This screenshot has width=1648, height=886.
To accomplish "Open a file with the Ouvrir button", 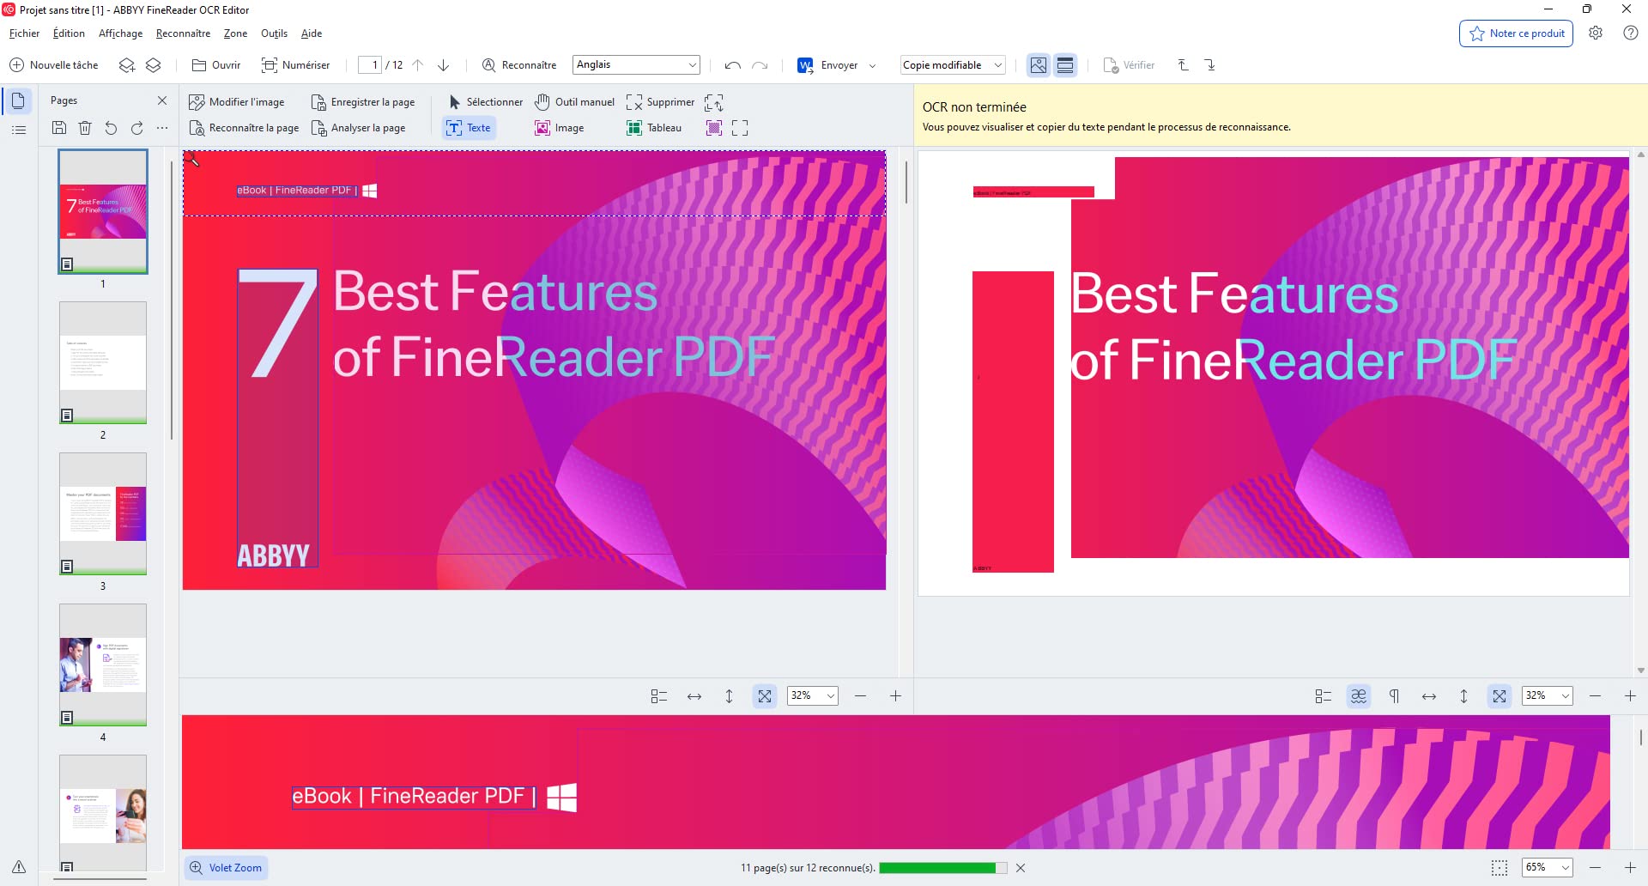I will [216, 65].
